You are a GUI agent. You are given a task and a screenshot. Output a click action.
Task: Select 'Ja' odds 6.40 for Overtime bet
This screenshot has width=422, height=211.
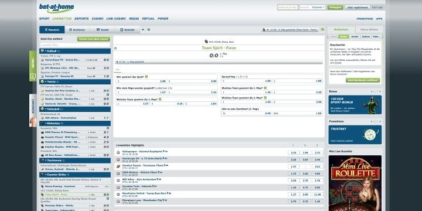[x=246, y=113]
